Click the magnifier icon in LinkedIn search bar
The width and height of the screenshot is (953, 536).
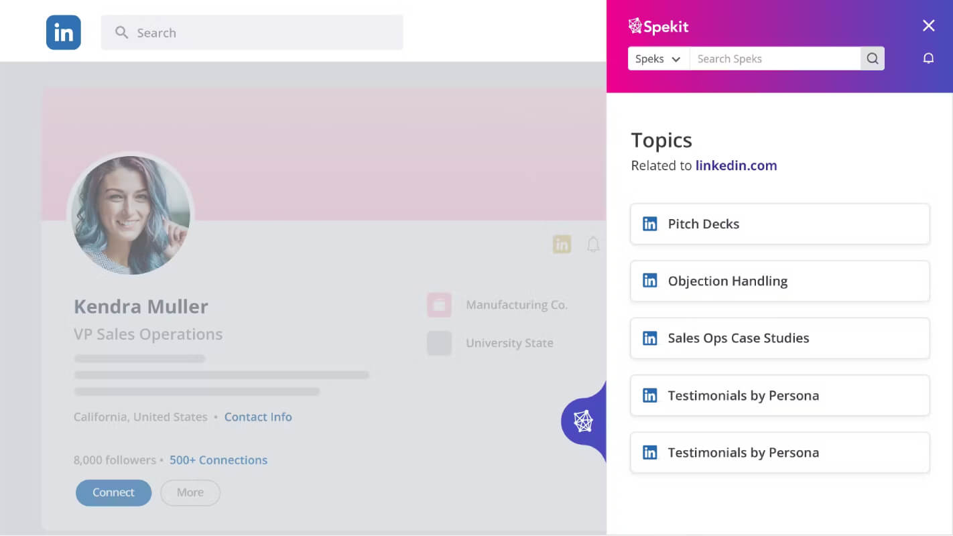click(121, 32)
